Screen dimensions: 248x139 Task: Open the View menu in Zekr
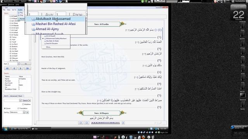coord(9,10)
